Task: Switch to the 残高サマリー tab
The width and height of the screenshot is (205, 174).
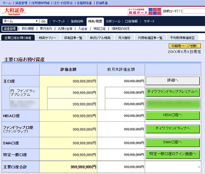Action: [x=48, y=38]
